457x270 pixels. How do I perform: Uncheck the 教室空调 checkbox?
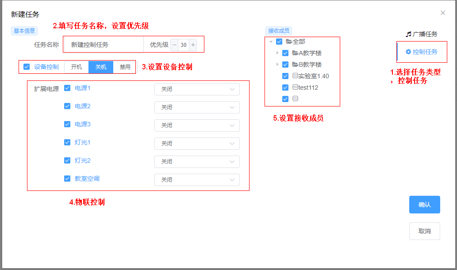(x=67, y=179)
